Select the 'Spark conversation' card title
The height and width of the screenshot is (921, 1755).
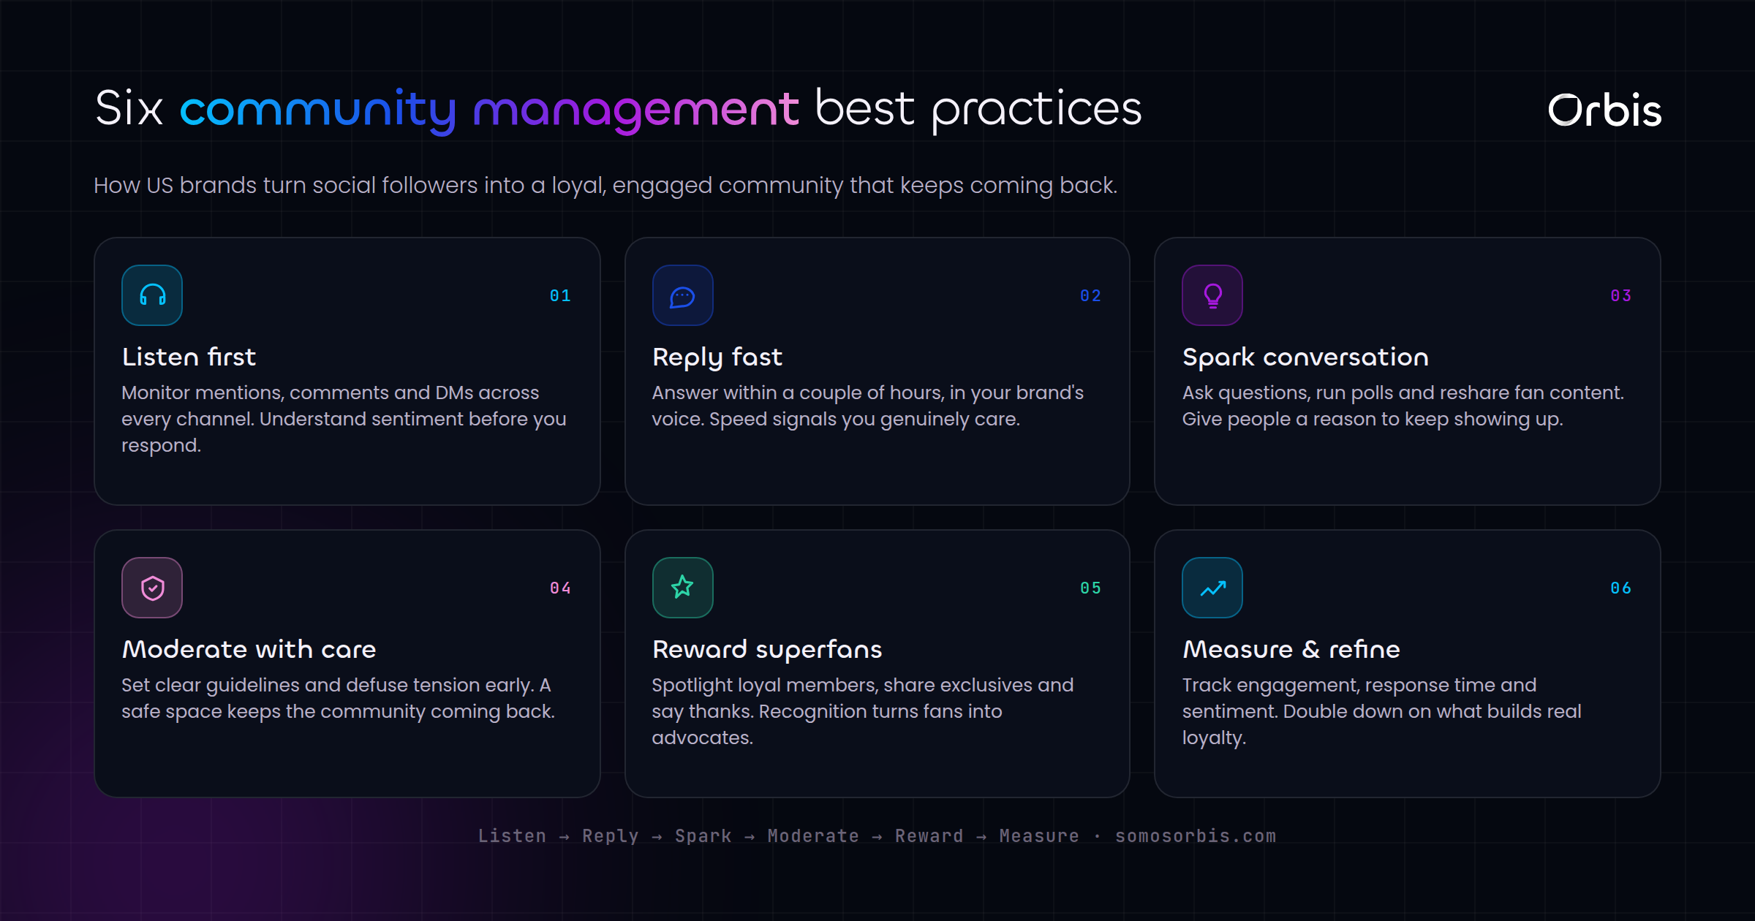pyautogui.click(x=1305, y=357)
